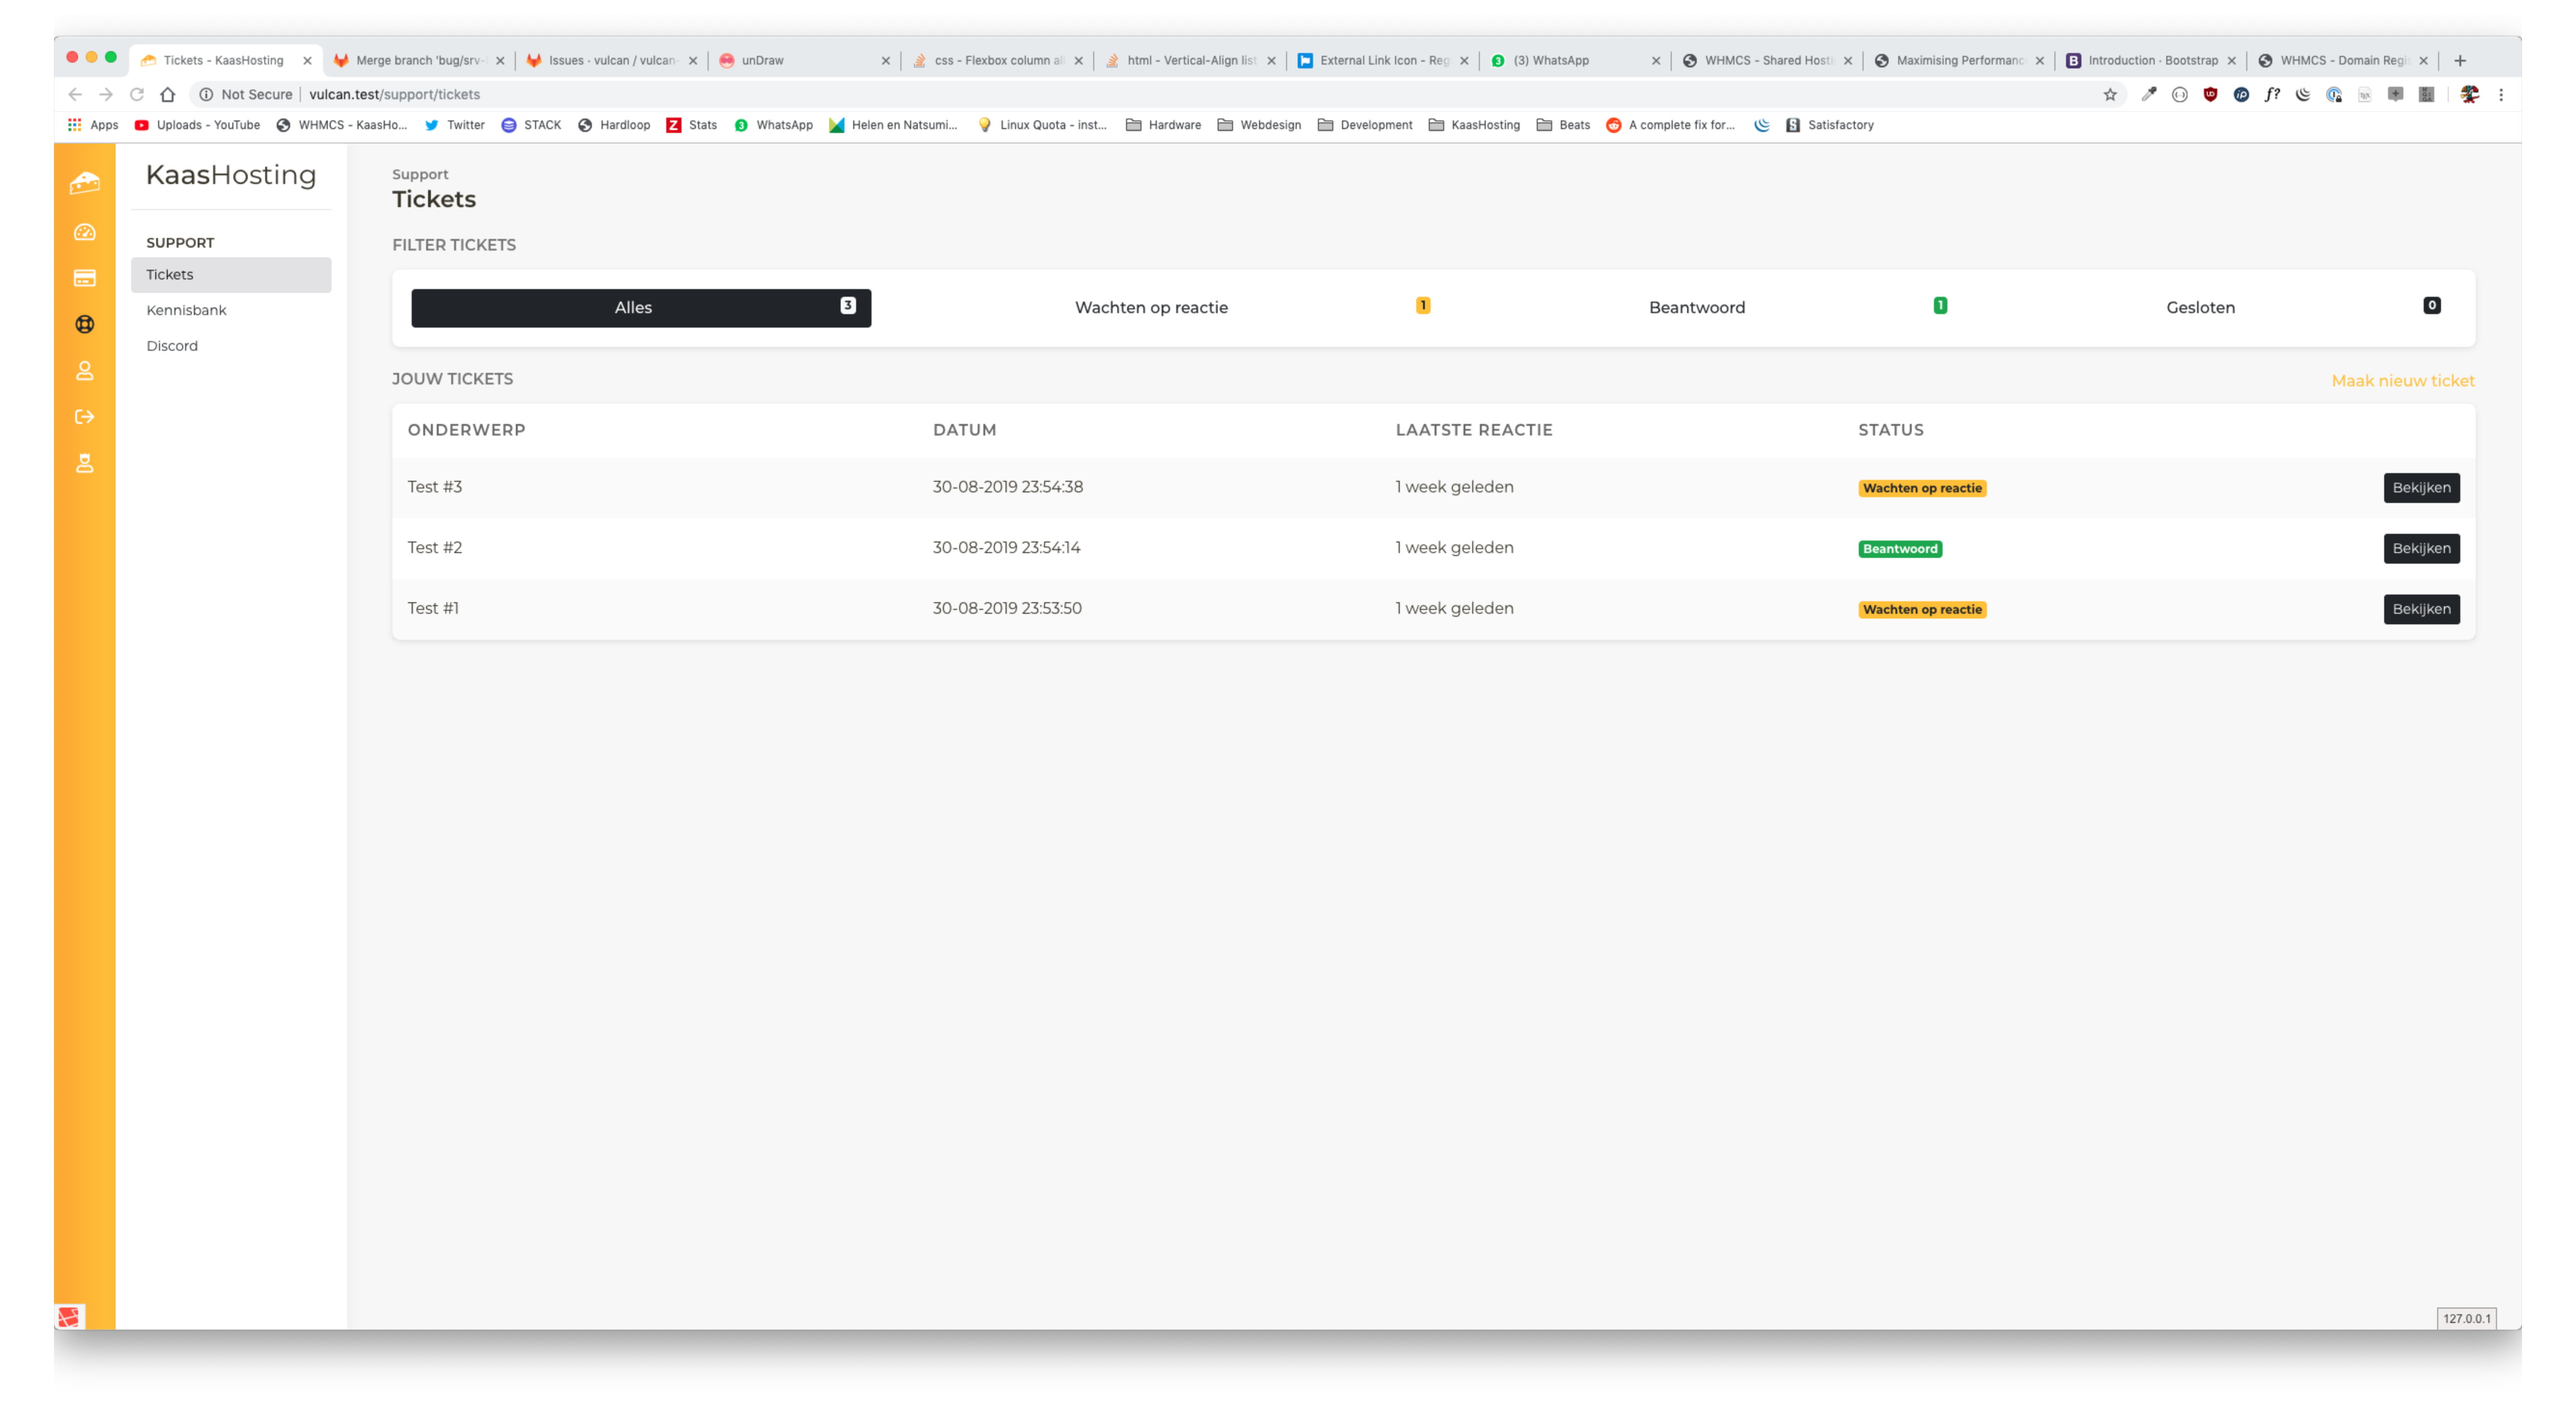Filter tickets by Beantwoord
This screenshot has width=2576, height=1401.
1696,308
